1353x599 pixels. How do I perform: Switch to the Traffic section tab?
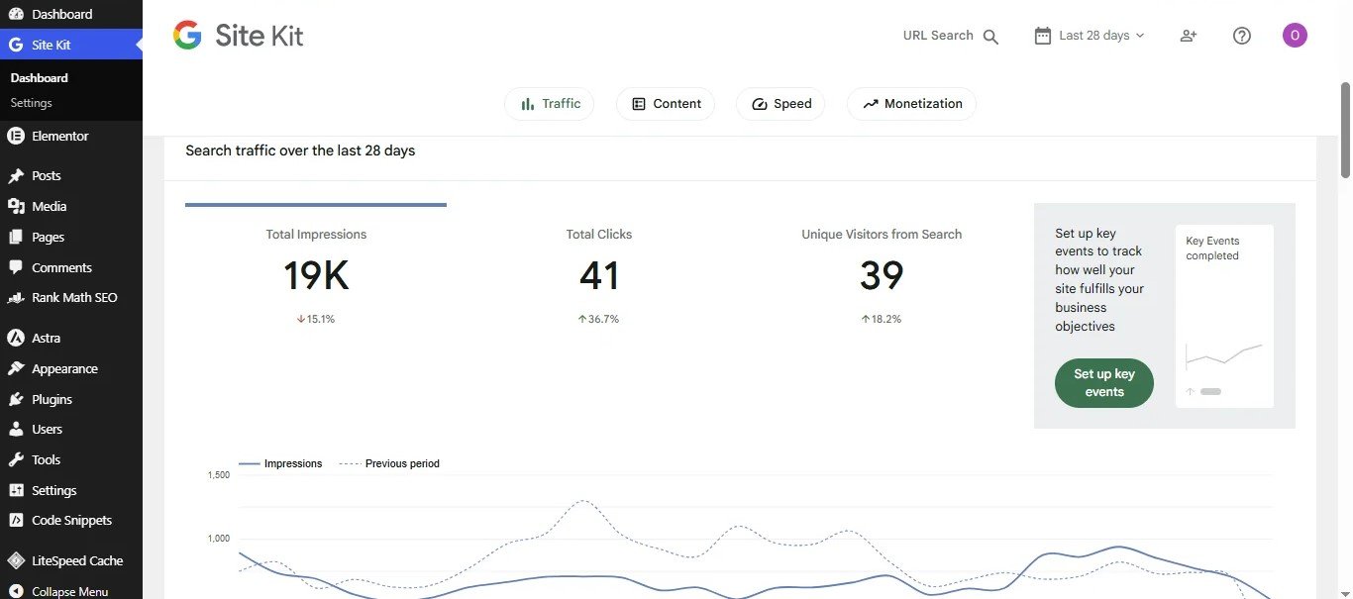[x=550, y=104]
